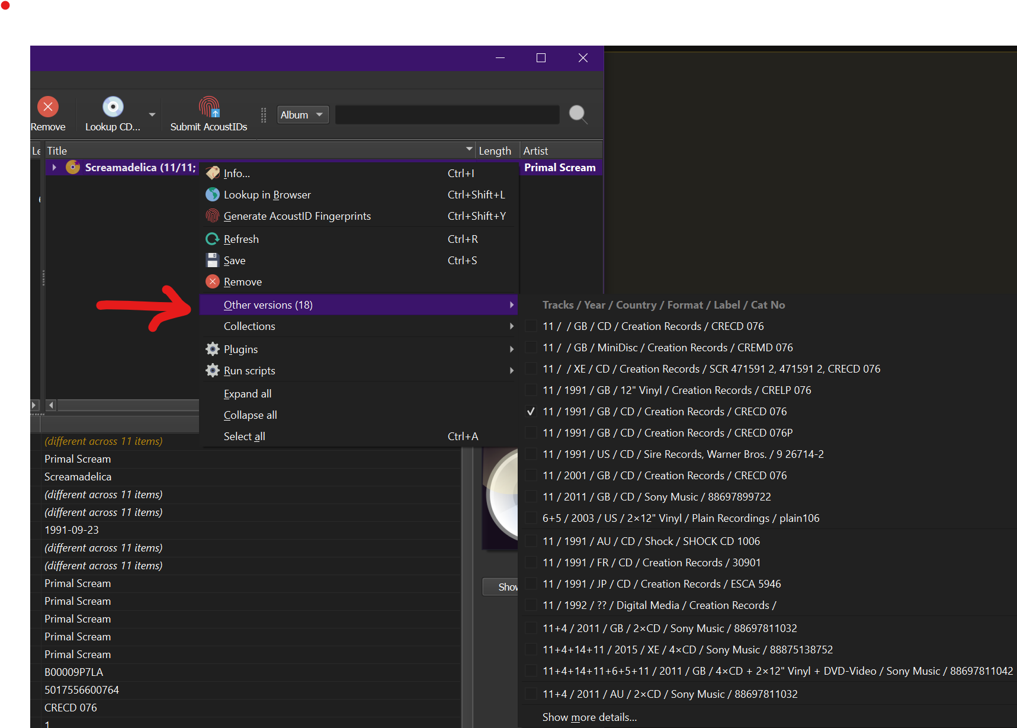Click Expand all in context menu
Viewport: 1017px width, 728px height.
248,394
